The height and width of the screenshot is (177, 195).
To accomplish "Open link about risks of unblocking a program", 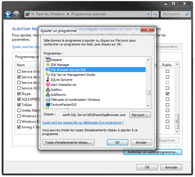I will coord(83,122).
